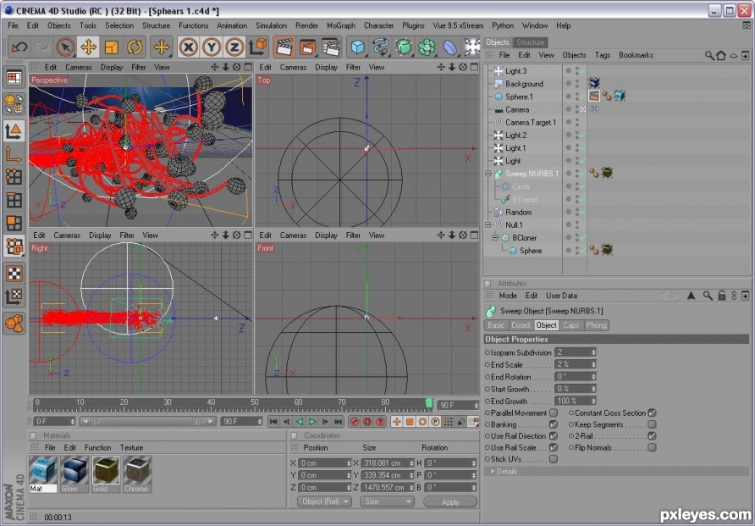The width and height of the screenshot is (755, 526).
Task: Collapse the Sweep NURBS.1 tree node
Action: 488,174
